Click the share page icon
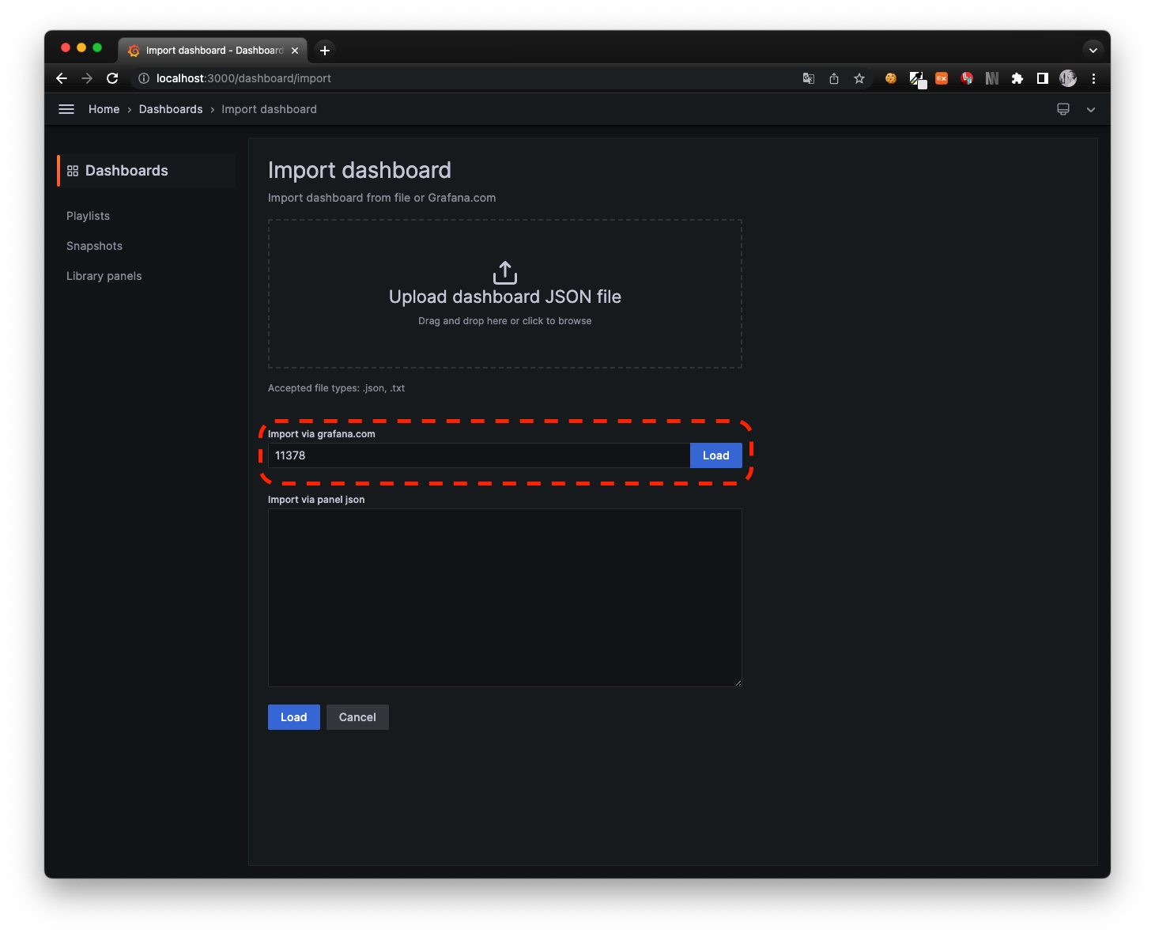 tap(834, 78)
